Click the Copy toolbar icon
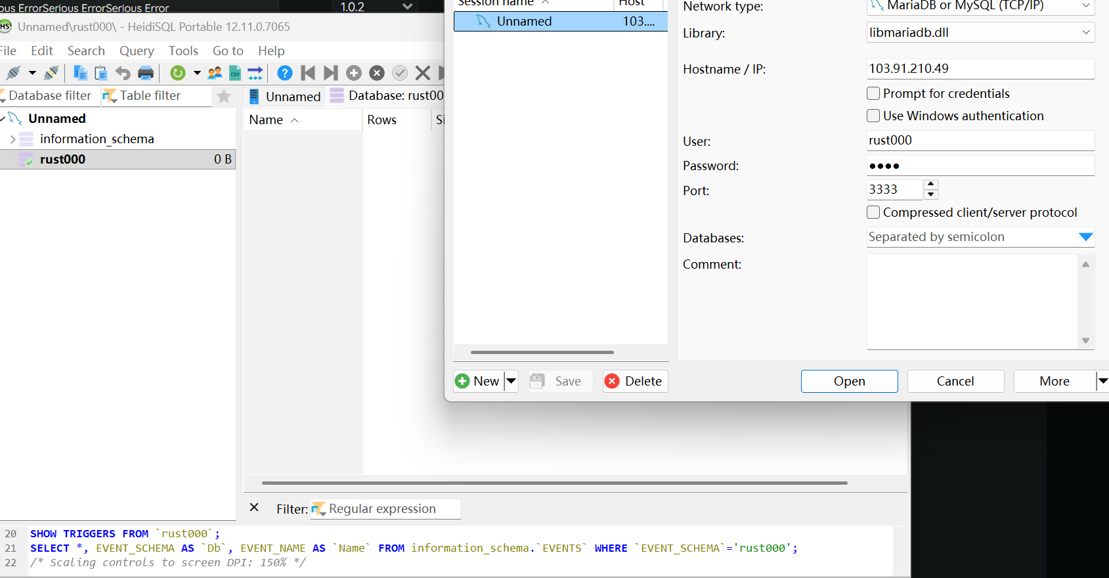1109x578 pixels. pyautogui.click(x=80, y=73)
